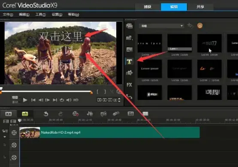Open the Track Motion tool
This screenshot has width=238, height=167.
[x=116, y=114]
